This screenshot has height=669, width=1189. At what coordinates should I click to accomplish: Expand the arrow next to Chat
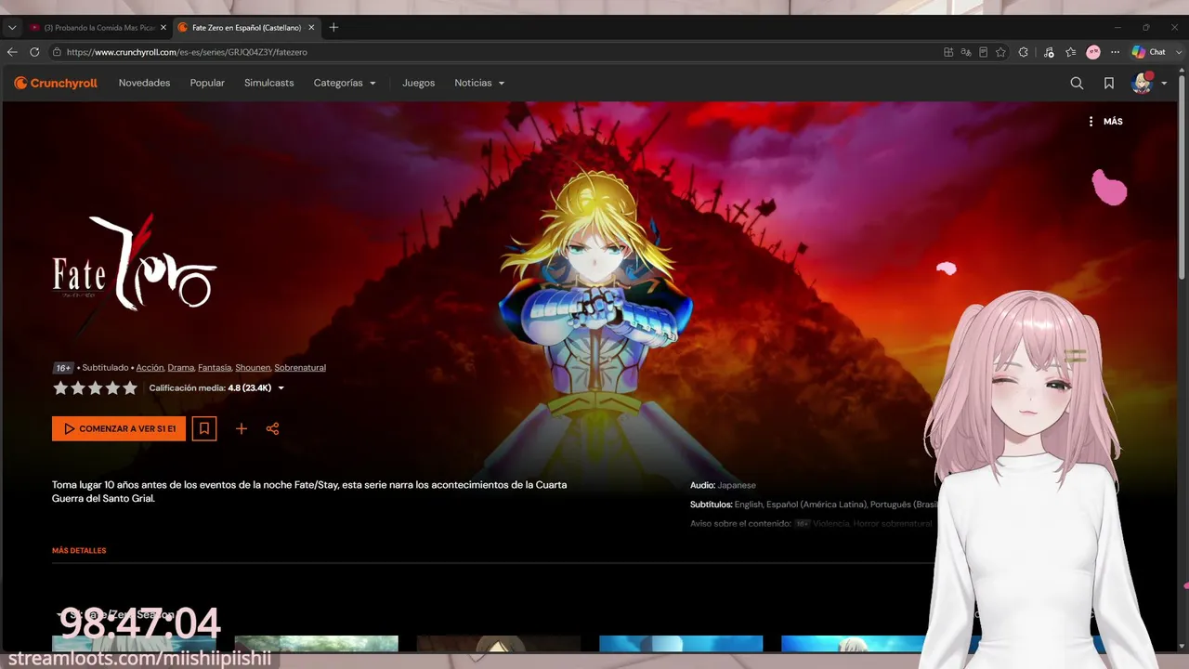[1177, 52]
